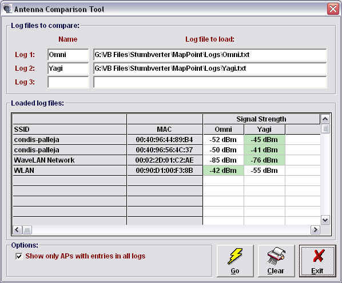Click the table's scroll up arrow
This screenshot has width=342, height=283.
pos(325,119)
